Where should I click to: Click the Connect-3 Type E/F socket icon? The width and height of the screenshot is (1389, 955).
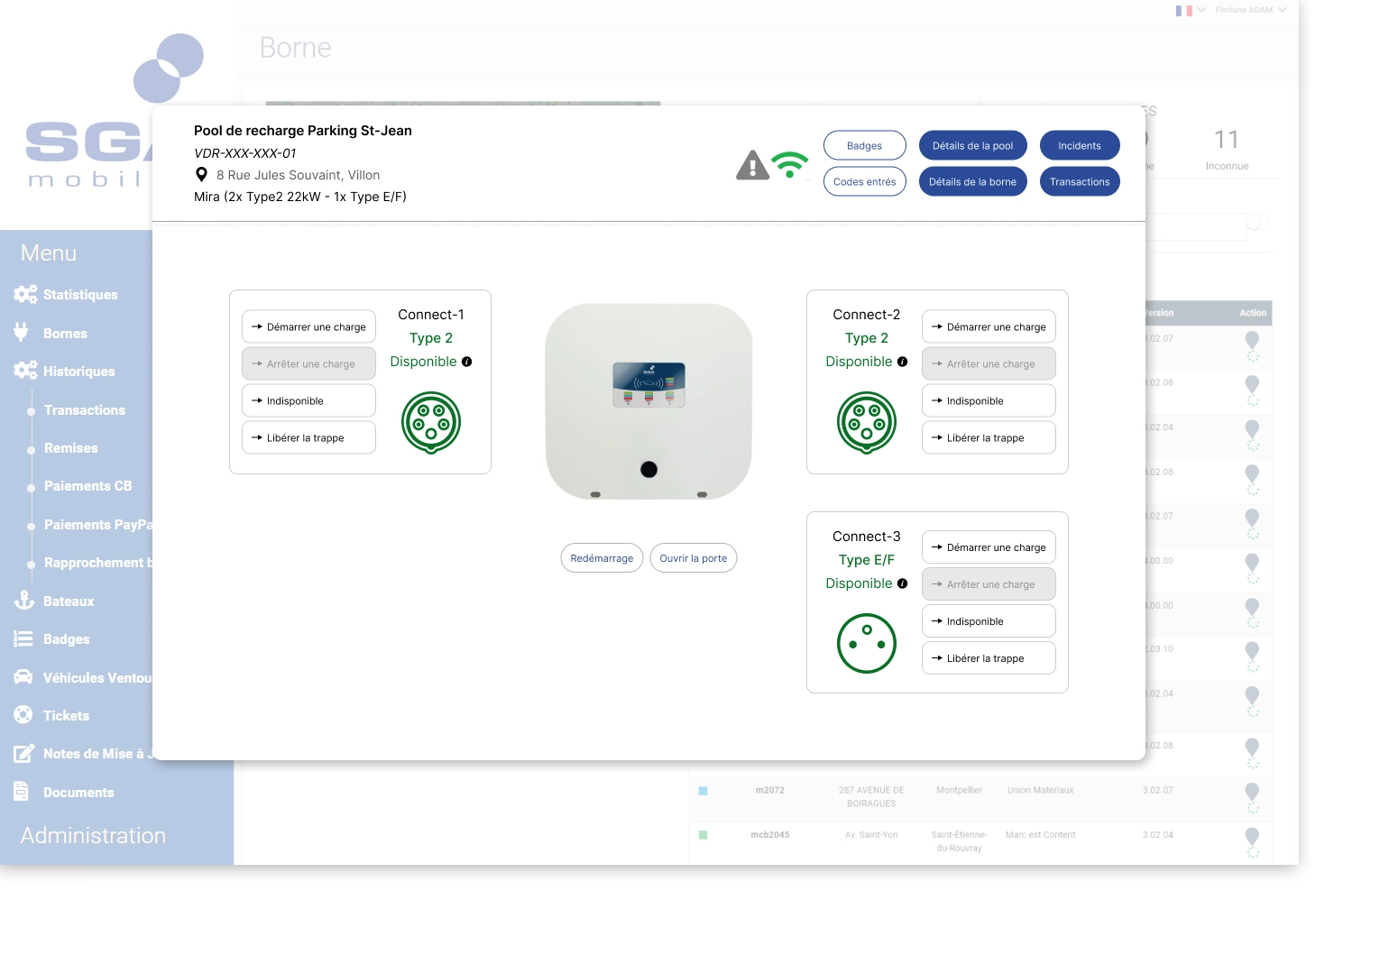pyautogui.click(x=866, y=643)
